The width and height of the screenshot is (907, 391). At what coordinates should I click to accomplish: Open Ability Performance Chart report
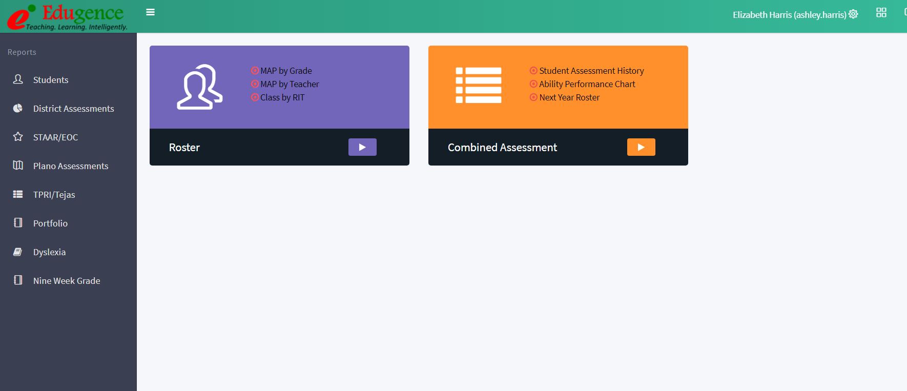click(x=587, y=84)
